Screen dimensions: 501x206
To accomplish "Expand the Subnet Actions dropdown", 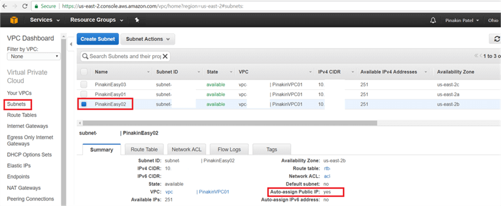I will pyautogui.click(x=148, y=39).
